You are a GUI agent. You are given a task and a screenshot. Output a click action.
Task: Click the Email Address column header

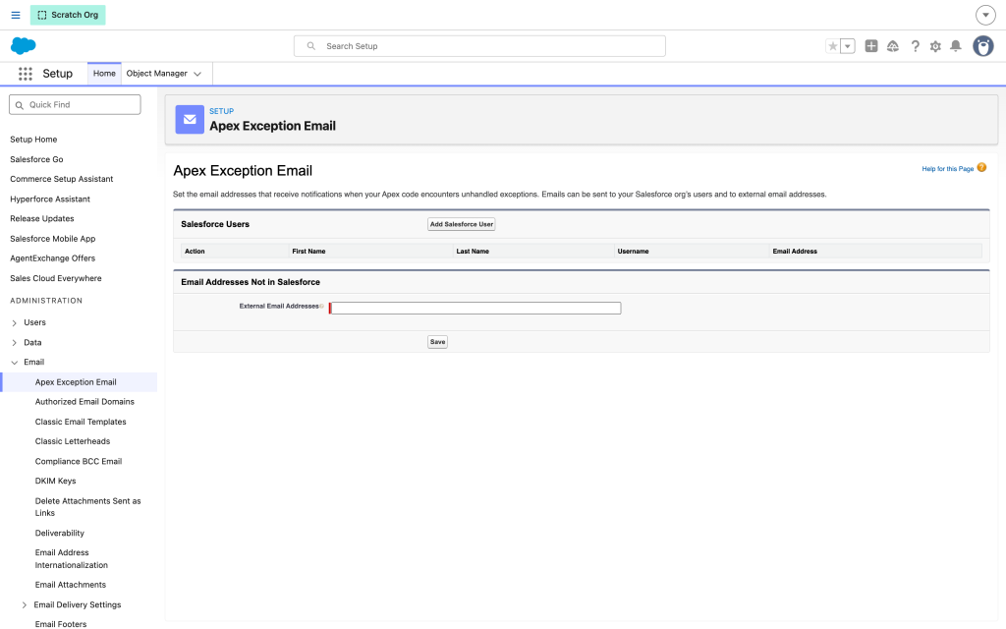pyautogui.click(x=795, y=252)
